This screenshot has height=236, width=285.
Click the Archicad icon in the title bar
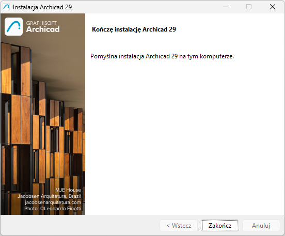[6, 7]
